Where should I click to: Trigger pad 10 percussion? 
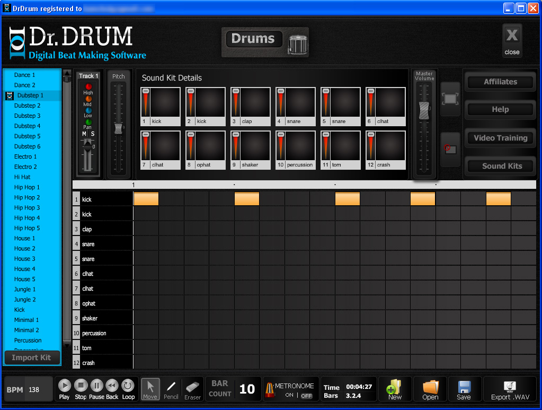pyautogui.click(x=300, y=146)
